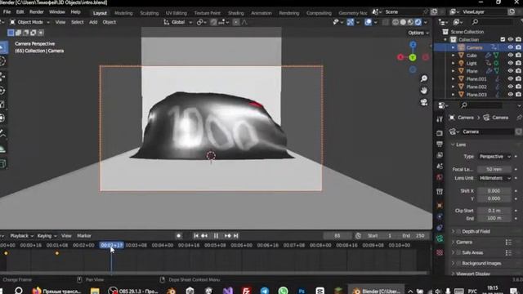This screenshot has width=523, height=294.
Task: Open the green Camera data properties tab
Action: tap(440, 238)
